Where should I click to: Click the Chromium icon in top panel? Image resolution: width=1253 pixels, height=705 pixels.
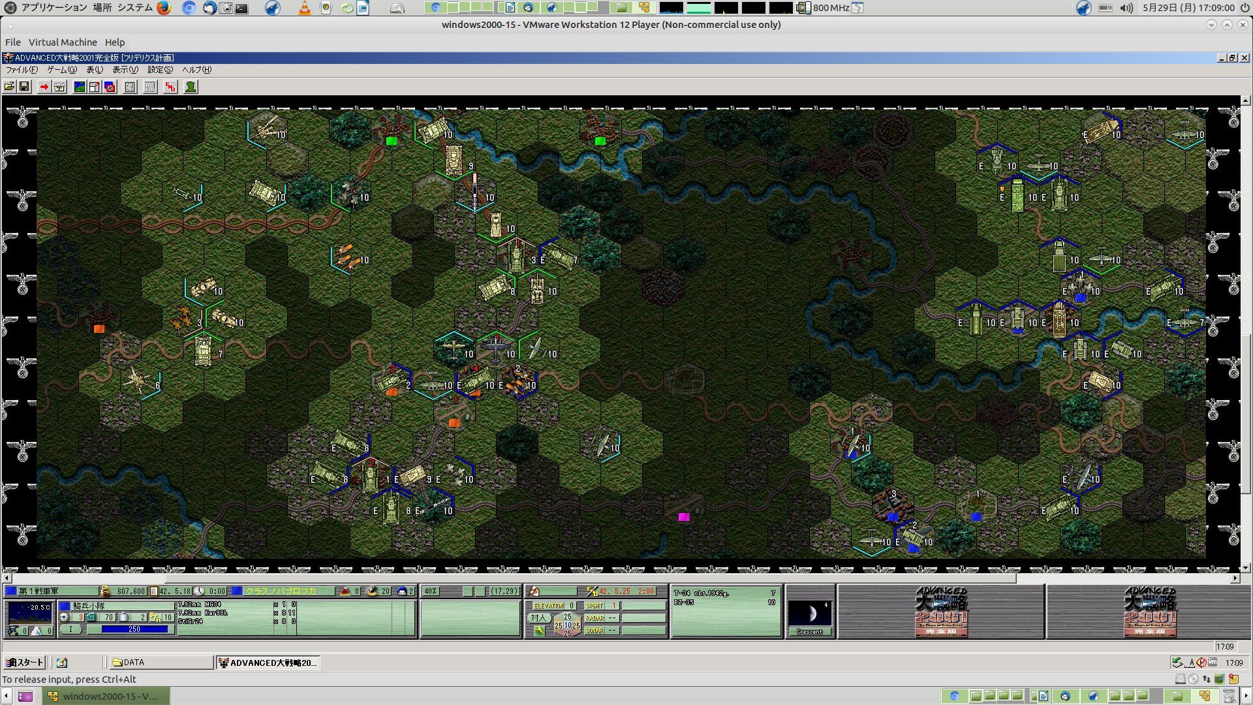[189, 8]
